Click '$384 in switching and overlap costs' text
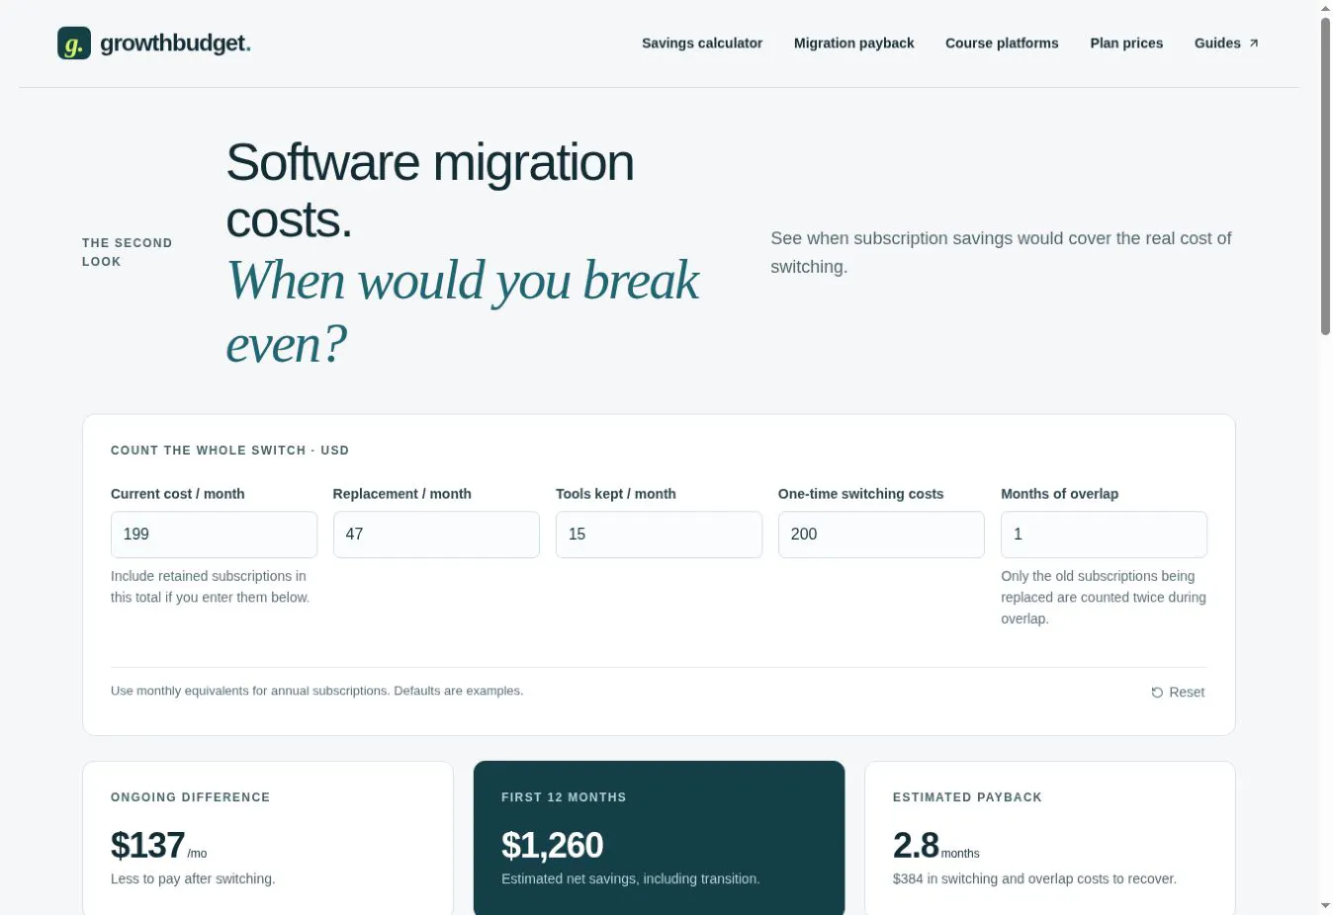Image resolution: width=1333 pixels, height=915 pixels. [x=1034, y=878]
